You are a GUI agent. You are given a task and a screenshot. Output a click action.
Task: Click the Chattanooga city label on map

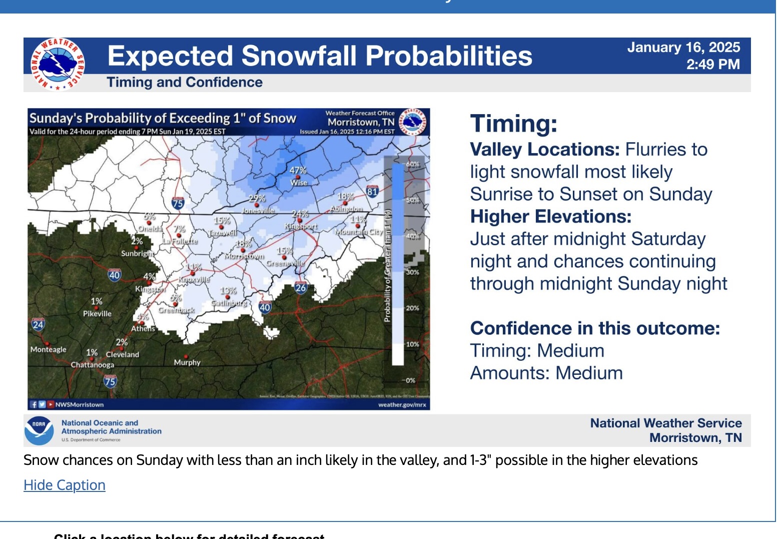coord(93,365)
